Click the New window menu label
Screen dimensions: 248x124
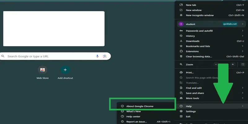194,10
